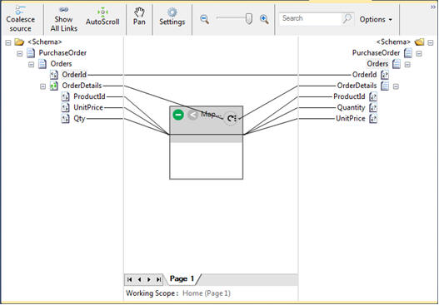
Task: Click destination Orders record icon
Action: (x=397, y=64)
